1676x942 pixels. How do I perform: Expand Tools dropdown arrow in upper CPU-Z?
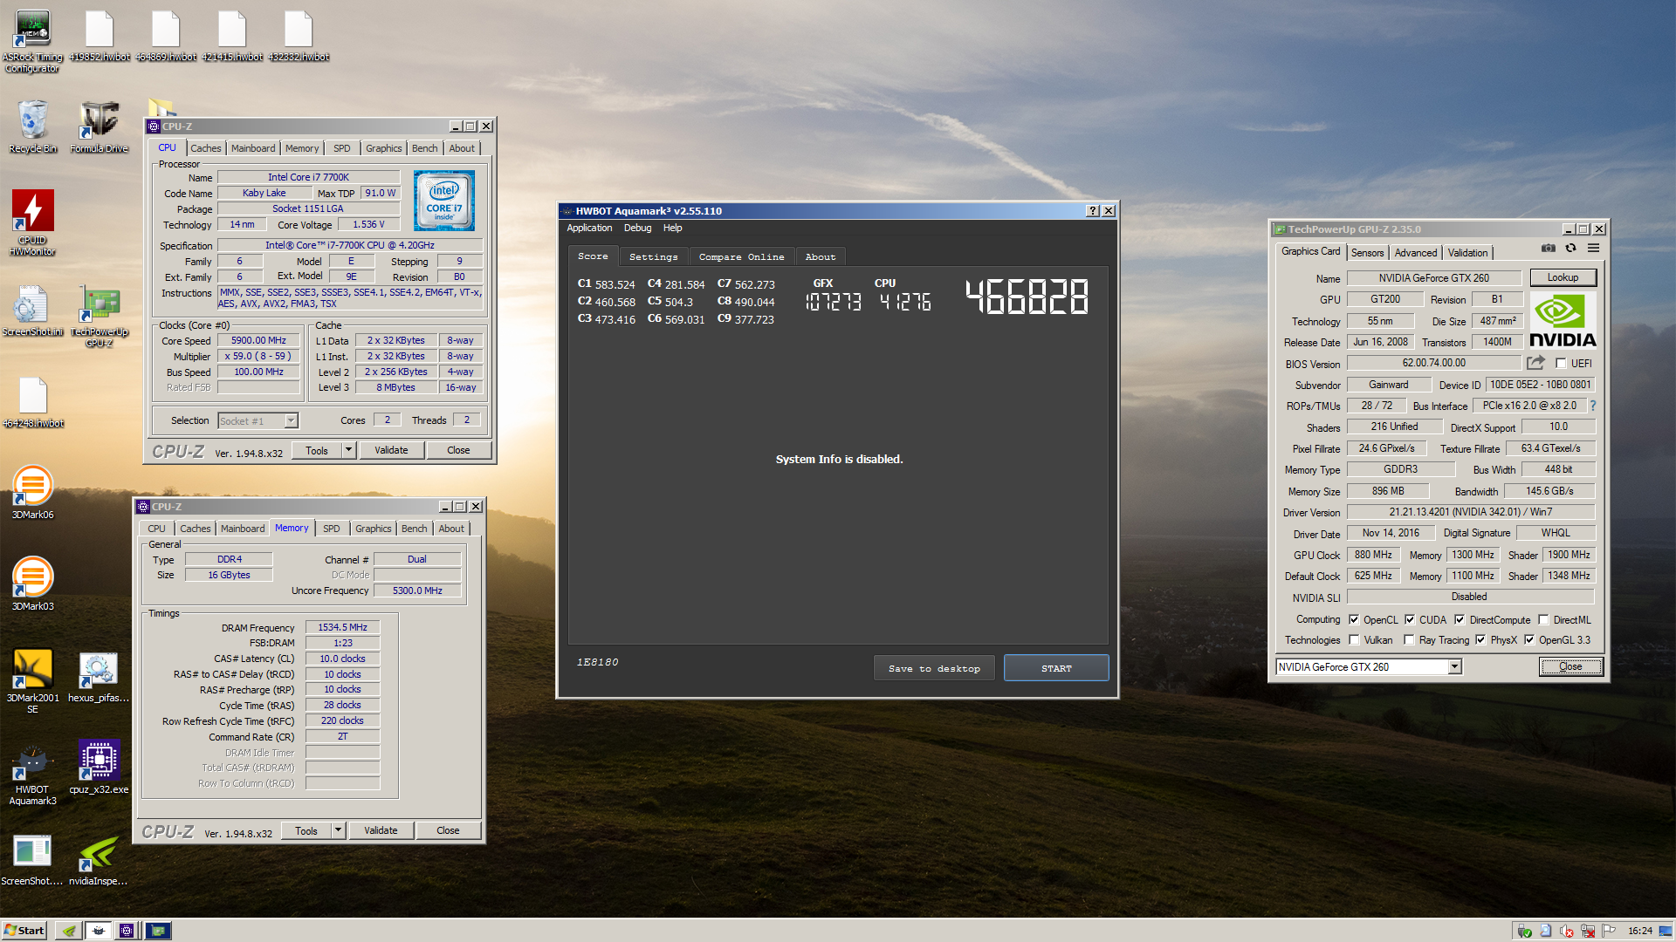click(348, 450)
